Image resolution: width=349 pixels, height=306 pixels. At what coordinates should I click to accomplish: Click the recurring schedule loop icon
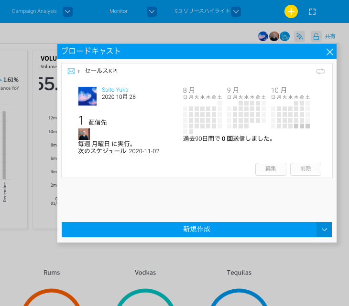click(x=320, y=71)
